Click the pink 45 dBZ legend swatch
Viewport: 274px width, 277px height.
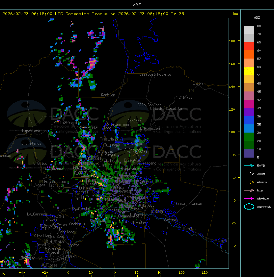pos(249,96)
